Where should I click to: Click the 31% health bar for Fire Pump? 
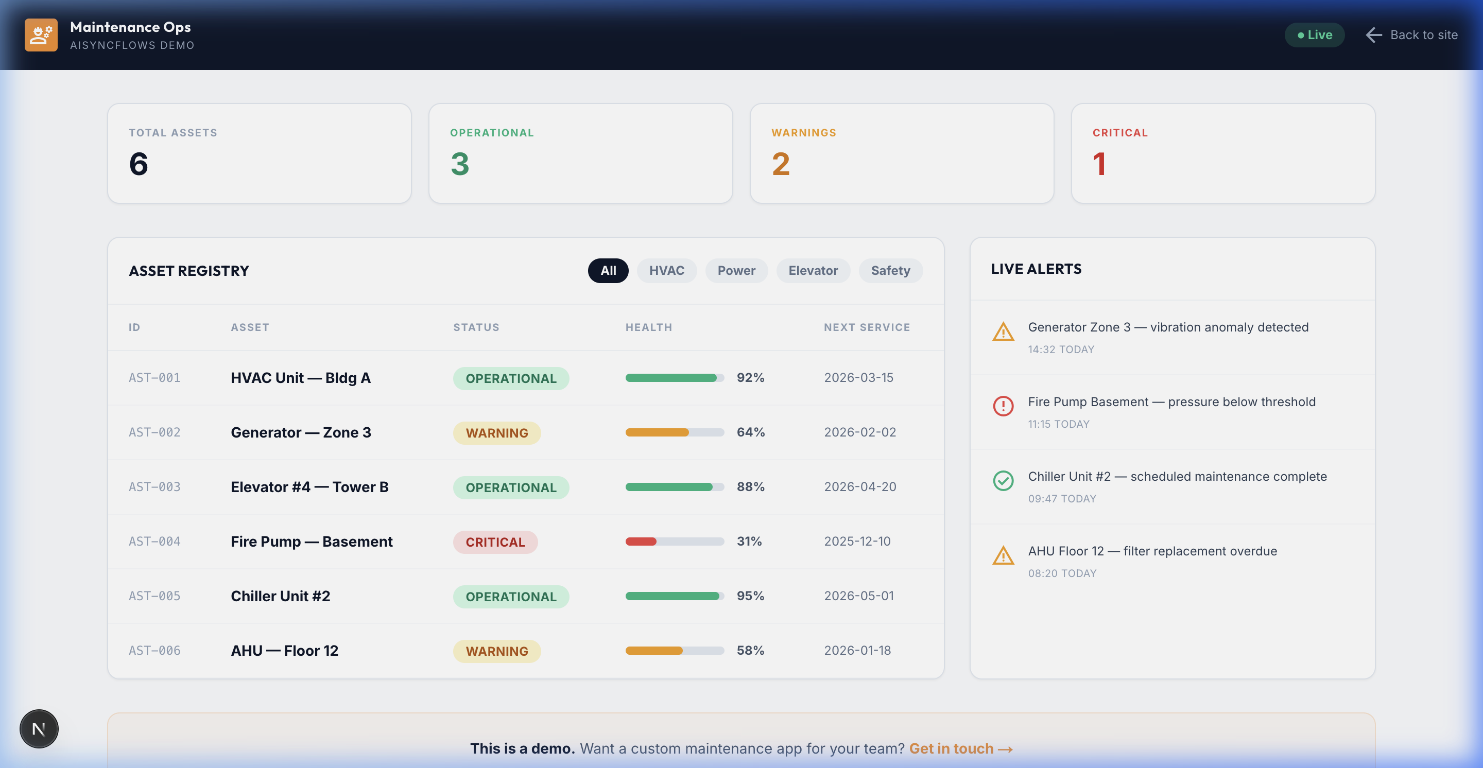674,542
